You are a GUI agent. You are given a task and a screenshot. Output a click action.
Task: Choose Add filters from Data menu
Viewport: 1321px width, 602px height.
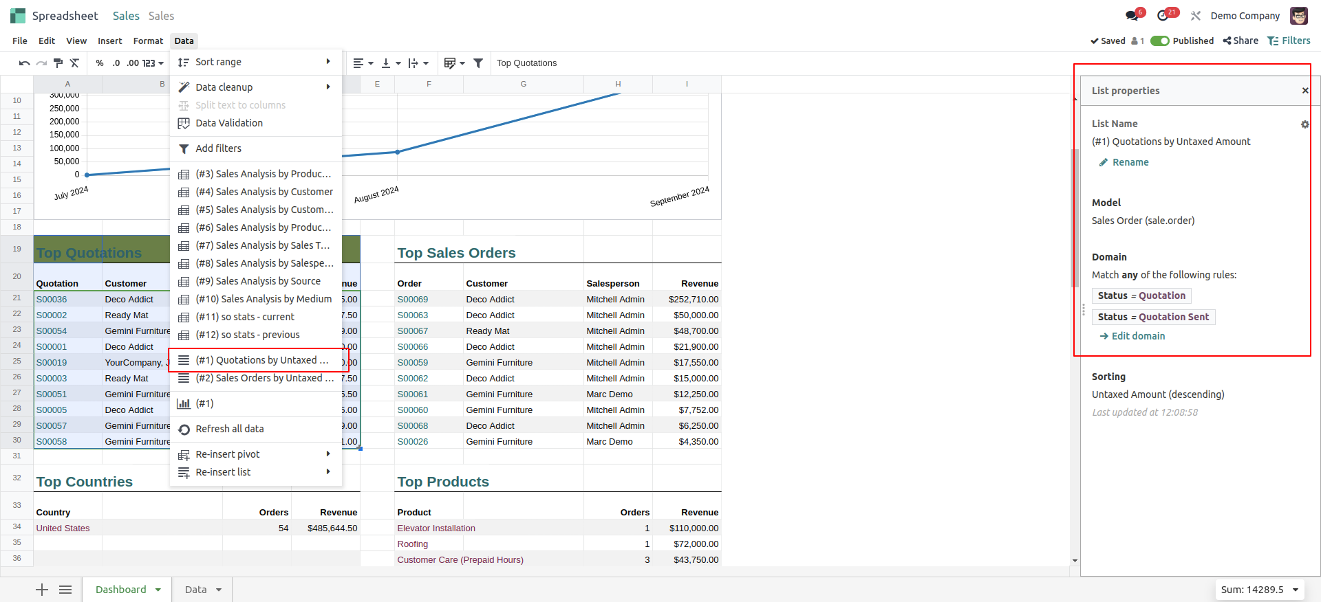tap(255, 148)
